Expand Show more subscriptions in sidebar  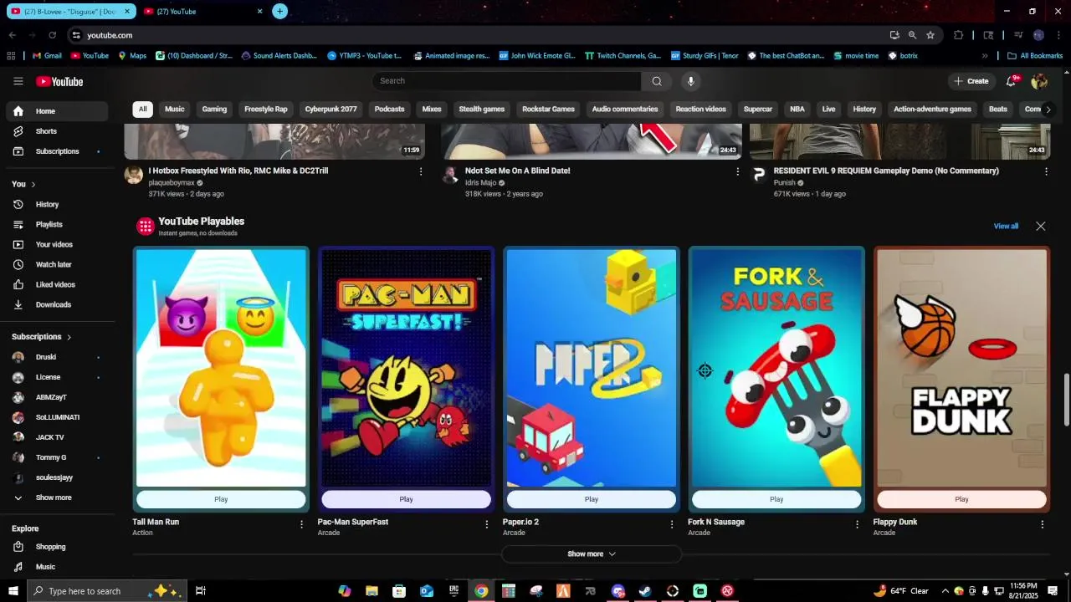tap(57, 497)
